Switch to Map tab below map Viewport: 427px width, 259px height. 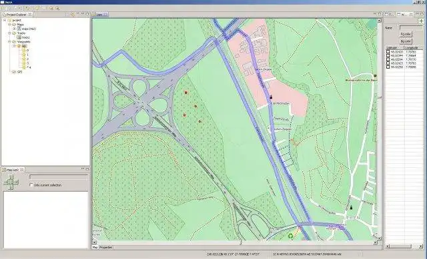95,247
